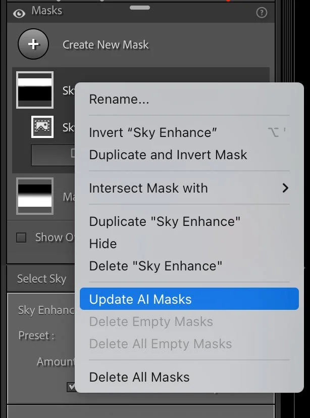Click the plus icon to create new mask

point(33,44)
